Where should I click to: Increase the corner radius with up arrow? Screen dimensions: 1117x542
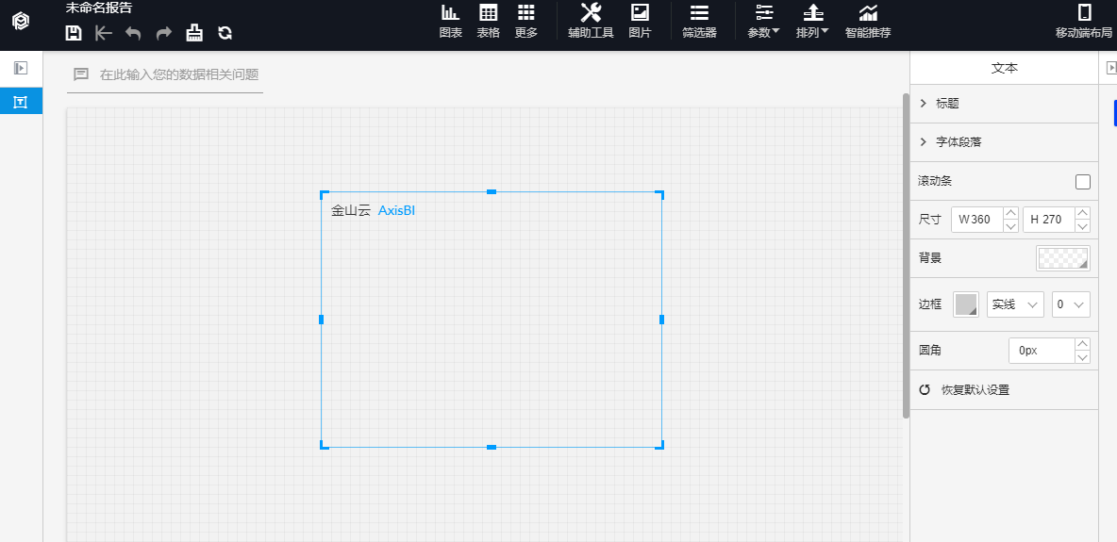pyautogui.click(x=1083, y=344)
